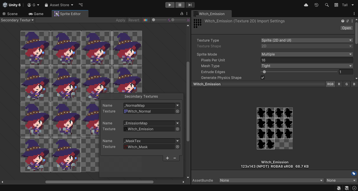This screenshot has height=191, width=358.
Task: Toggle Generate Physics Shape checkbox
Action: (x=263, y=77)
